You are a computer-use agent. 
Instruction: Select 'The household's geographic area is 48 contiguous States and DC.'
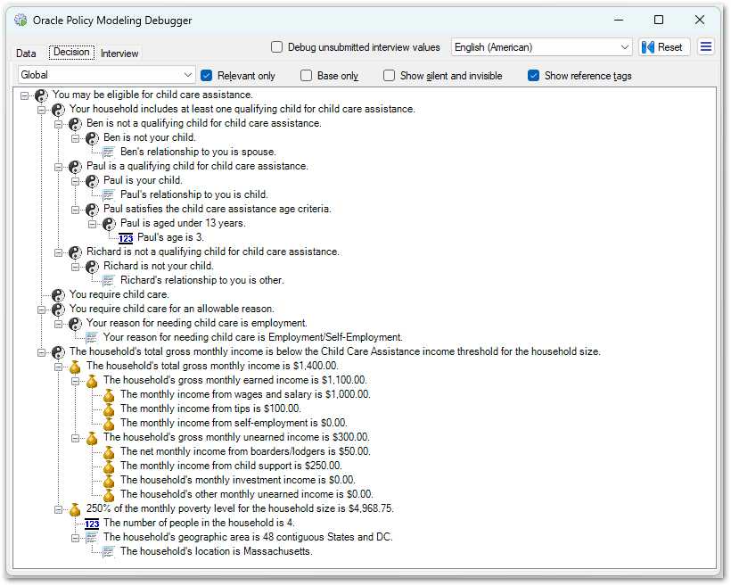[x=248, y=538]
